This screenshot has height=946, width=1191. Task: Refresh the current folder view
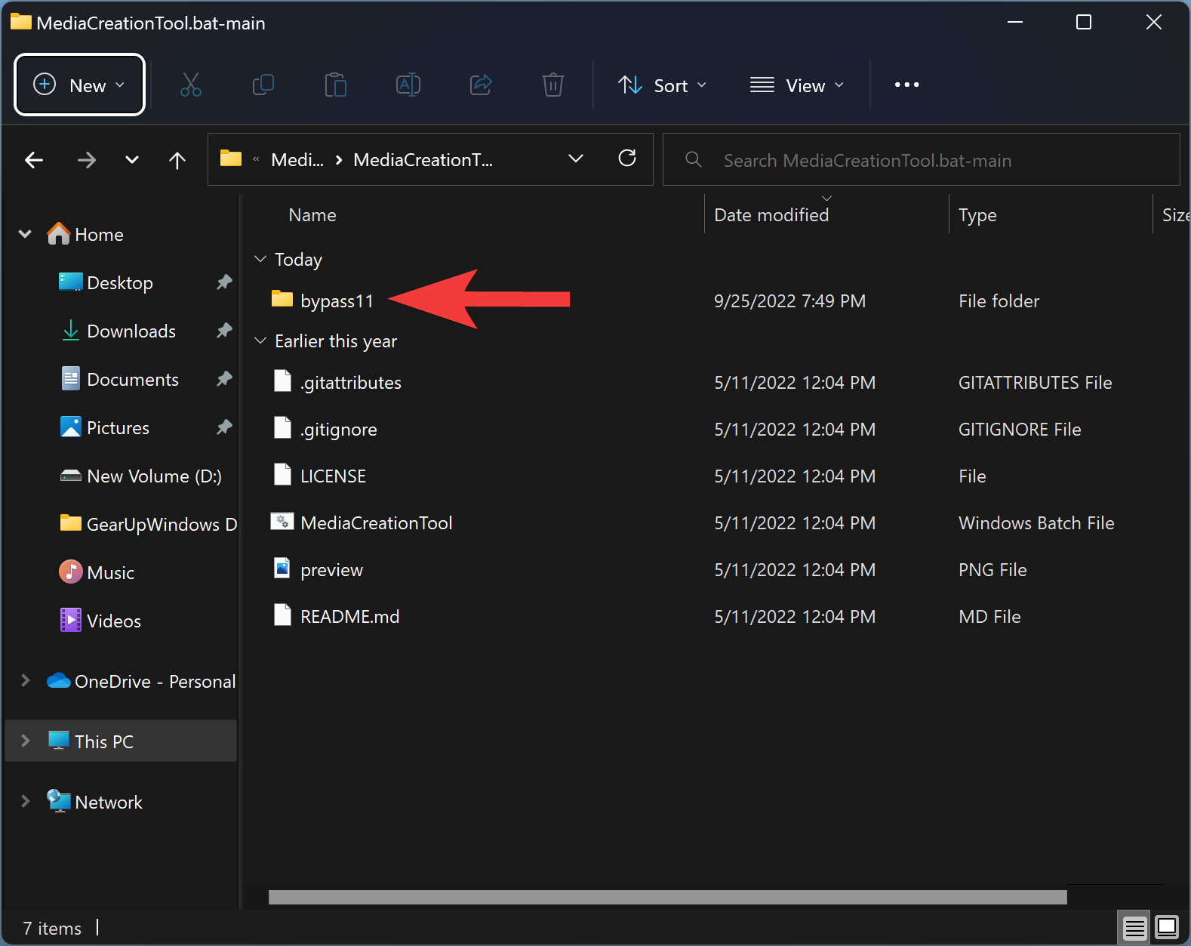(627, 159)
